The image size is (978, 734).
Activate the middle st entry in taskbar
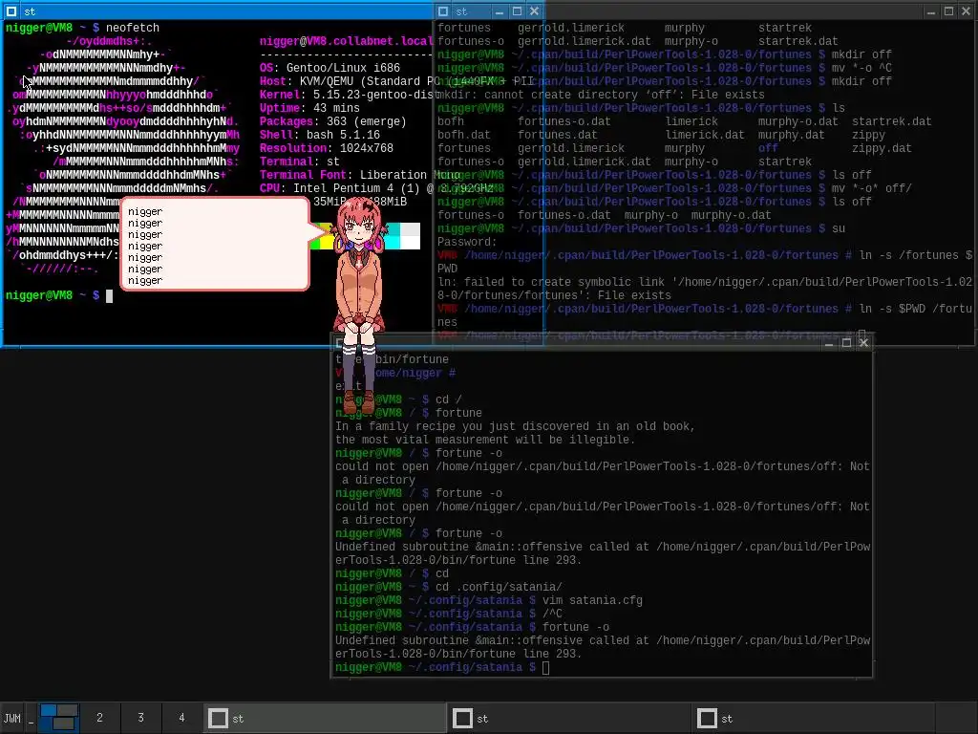[570, 719]
